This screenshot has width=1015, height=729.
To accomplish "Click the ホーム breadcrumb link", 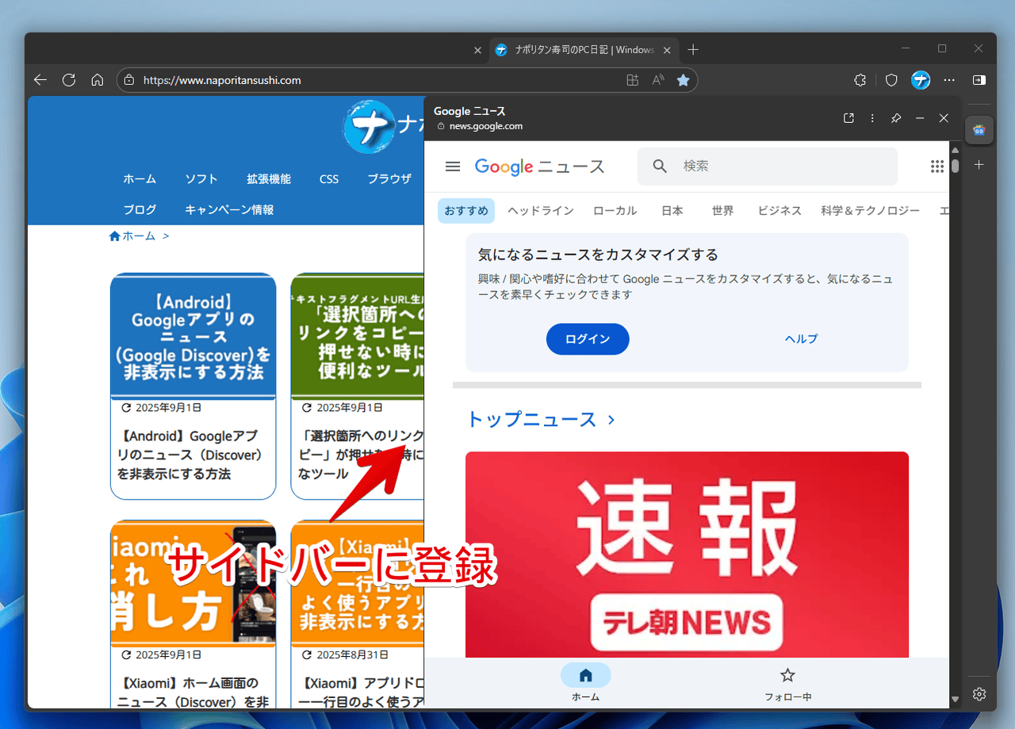I will 139,236.
